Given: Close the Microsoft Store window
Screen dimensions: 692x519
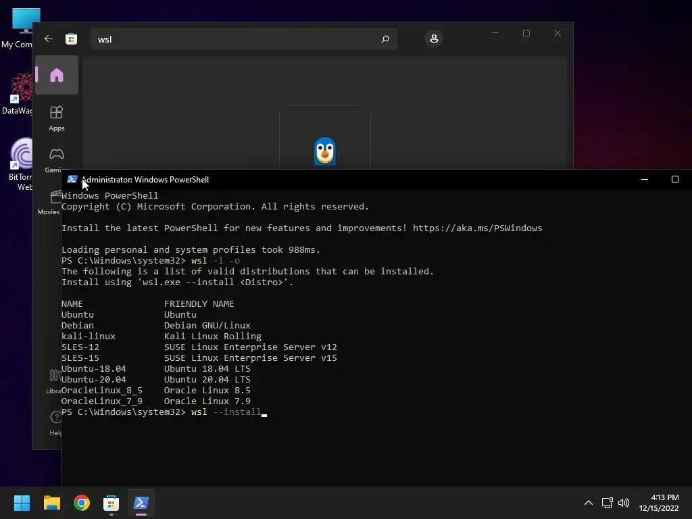Looking at the screenshot, I should (x=558, y=33).
